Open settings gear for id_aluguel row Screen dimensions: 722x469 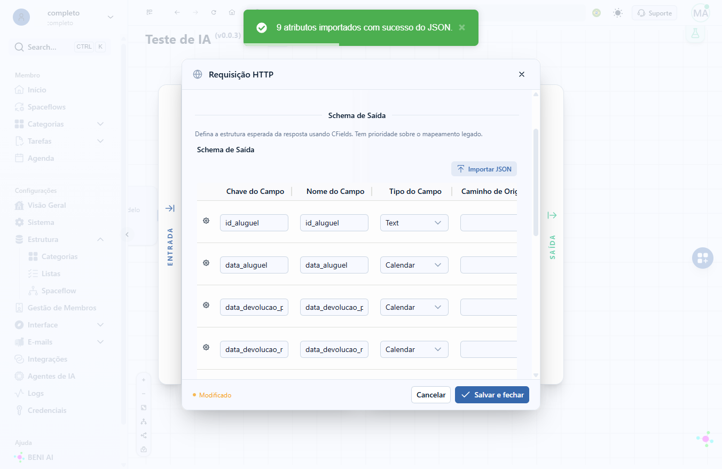[206, 221]
